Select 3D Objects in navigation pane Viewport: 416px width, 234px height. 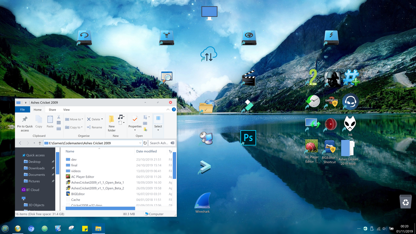point(36,205)
